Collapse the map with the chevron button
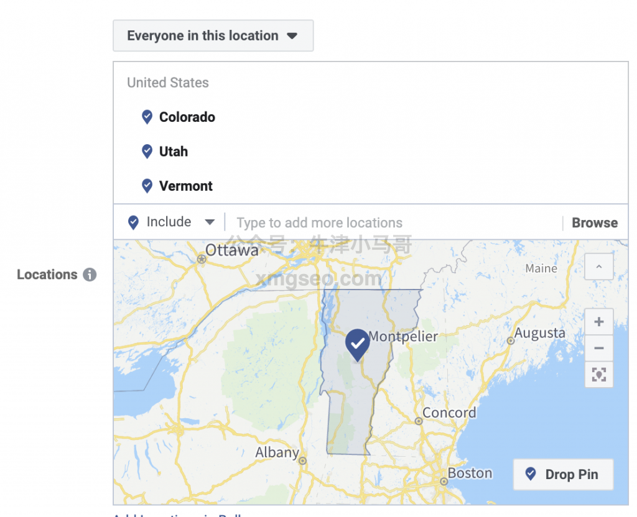Image resolution: width=637 pixels, height=517 pixels. pyautogui.click(x=598, y=267)
